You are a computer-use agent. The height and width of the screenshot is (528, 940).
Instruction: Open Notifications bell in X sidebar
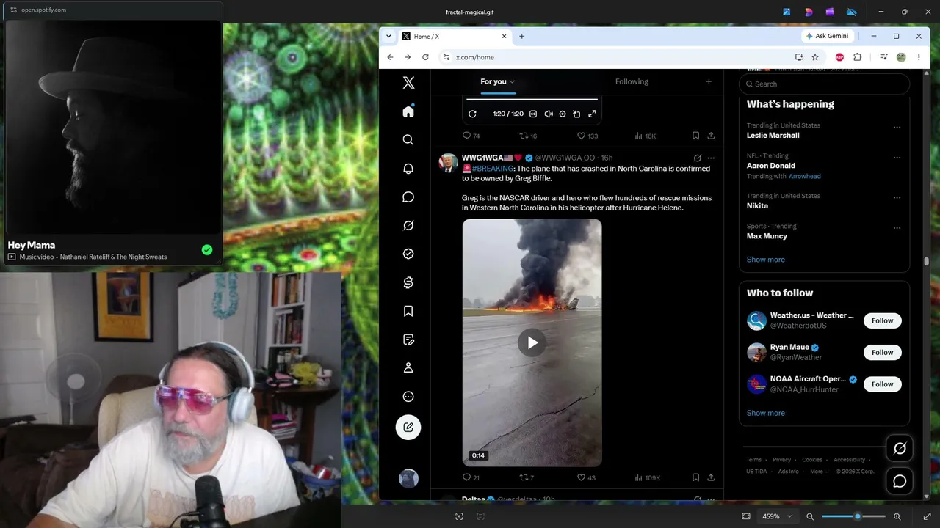tap(408, 169)
